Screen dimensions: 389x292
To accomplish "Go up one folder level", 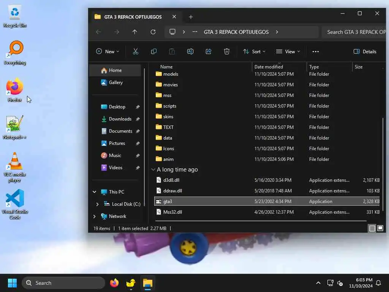I will pos(135,32).
